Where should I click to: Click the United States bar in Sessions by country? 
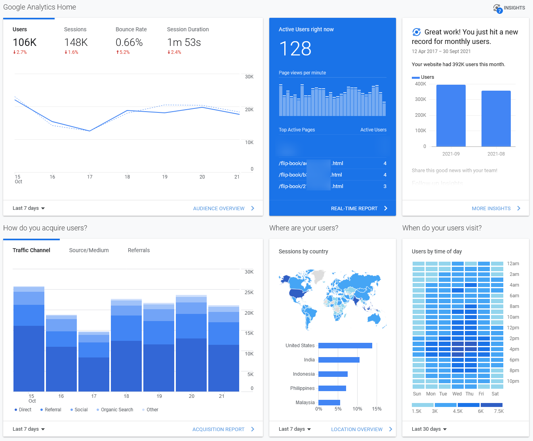click(345, 345)
